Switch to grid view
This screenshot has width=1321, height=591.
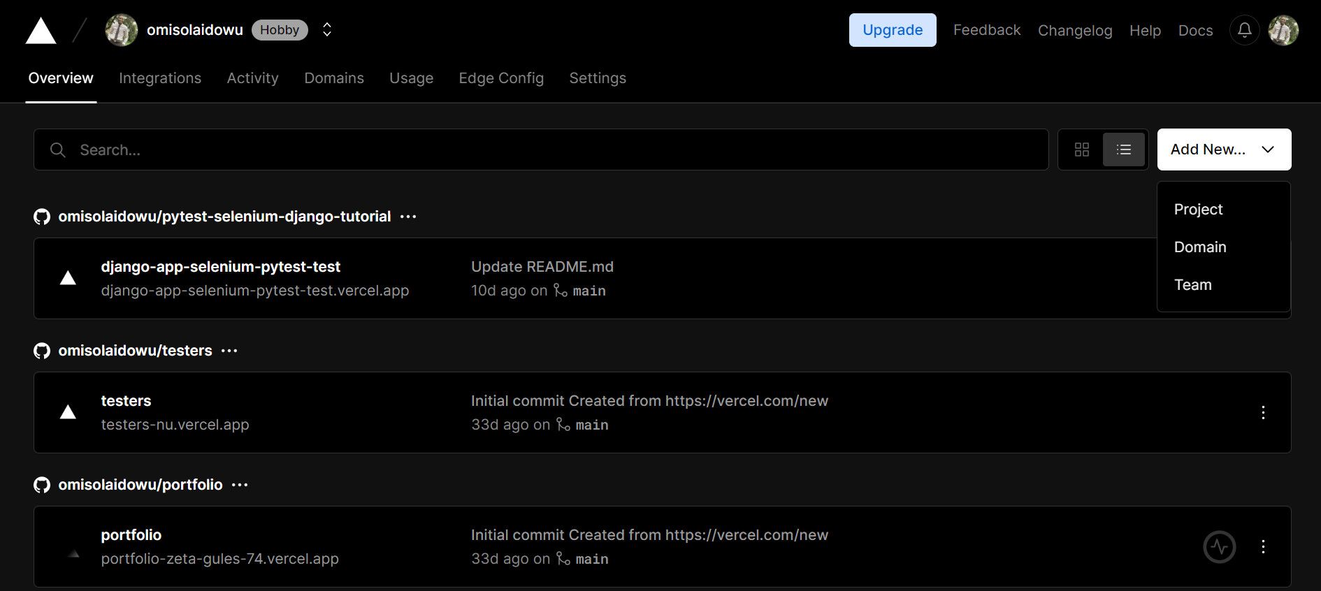pos(1082,149)
